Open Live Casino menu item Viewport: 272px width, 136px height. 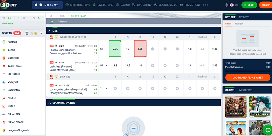pos(142,5)
